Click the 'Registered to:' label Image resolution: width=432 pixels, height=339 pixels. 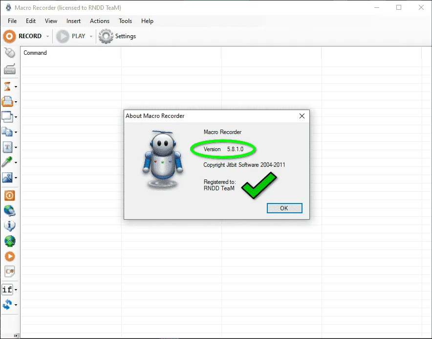[220, 182]
